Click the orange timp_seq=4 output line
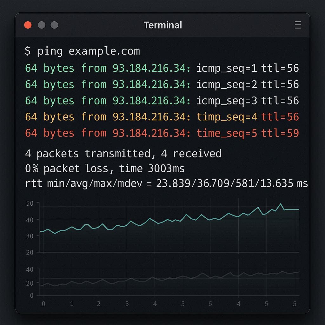 point(162,117)
